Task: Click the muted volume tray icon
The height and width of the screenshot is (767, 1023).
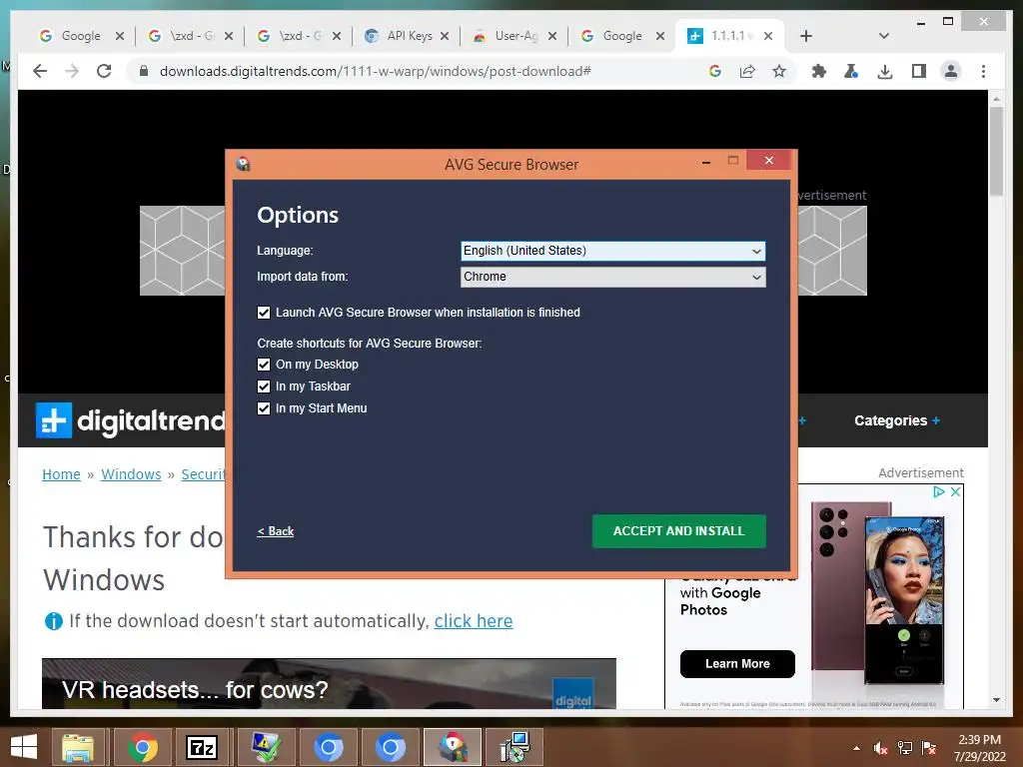Action: [x=880, y=748]
